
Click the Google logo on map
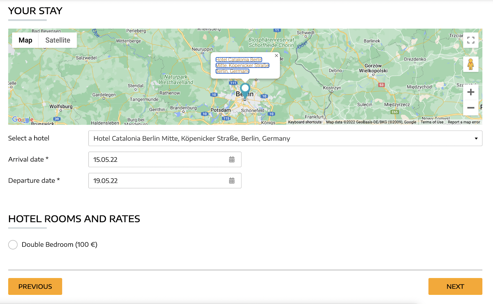click(23, 119)
